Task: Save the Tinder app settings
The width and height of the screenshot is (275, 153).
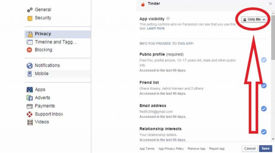Action: [x=266, y=149]
